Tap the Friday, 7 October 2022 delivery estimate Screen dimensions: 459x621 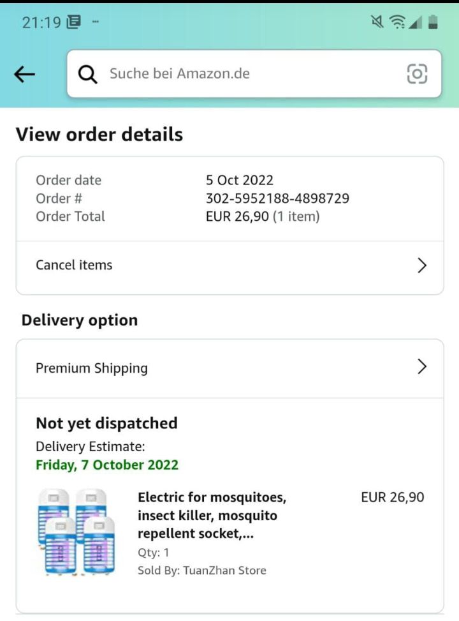click(x=107, y=465)
